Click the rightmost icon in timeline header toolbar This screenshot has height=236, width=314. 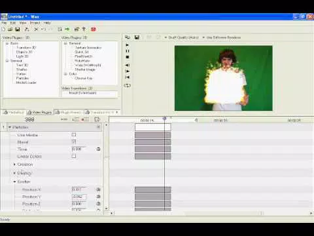pos(97,119)
